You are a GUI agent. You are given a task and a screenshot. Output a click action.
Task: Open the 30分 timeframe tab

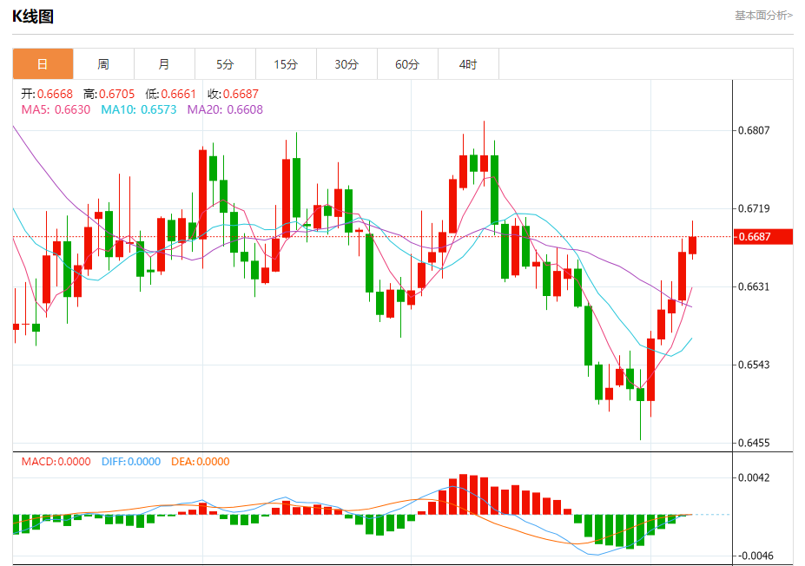coord(346,64)
